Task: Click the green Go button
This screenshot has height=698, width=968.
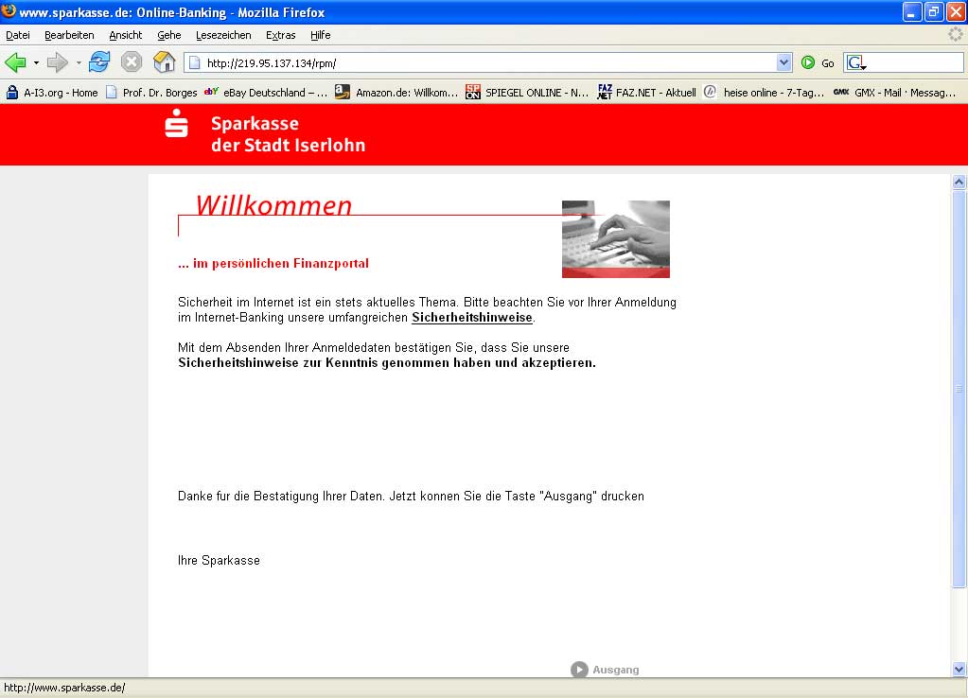Action: click(818, 63)
